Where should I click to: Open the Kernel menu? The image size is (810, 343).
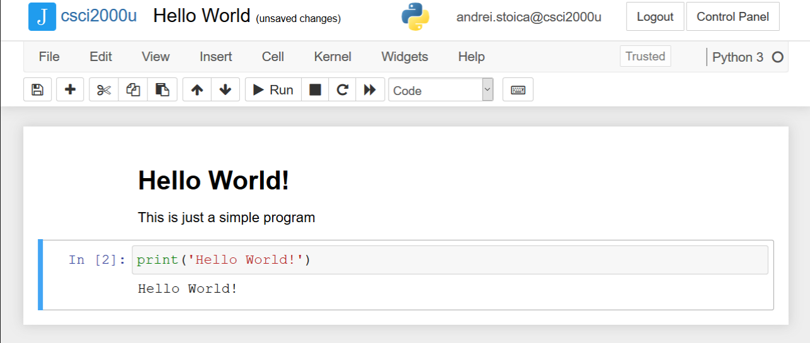[333, 57]
